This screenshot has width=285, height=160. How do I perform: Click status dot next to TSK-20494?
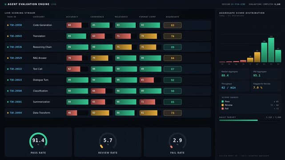pos(8,113)
